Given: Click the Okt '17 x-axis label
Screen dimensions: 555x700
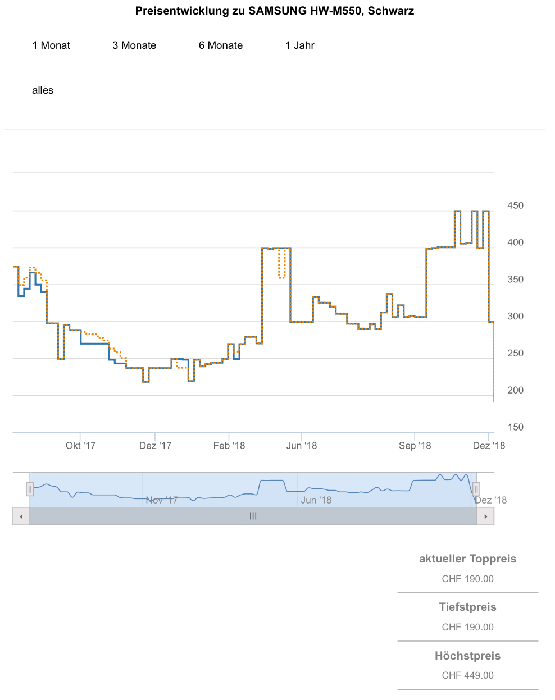Looking at the screenshot, I should [81, 446].
